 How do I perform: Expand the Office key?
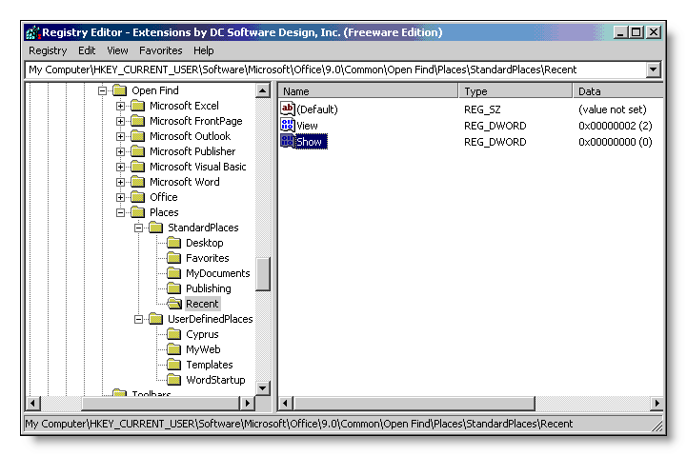tap(120, 197)
